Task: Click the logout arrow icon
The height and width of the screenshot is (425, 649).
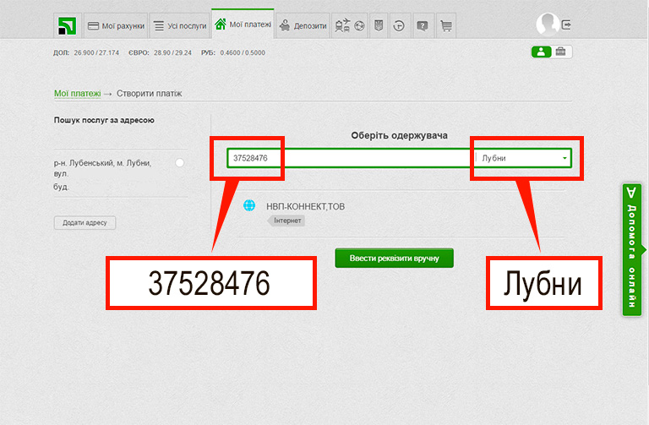Action: tap(566, 25)
